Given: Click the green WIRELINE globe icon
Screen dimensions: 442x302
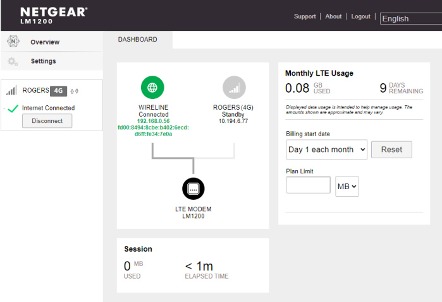Looking at the screenshot, I should tap(153, 87).
